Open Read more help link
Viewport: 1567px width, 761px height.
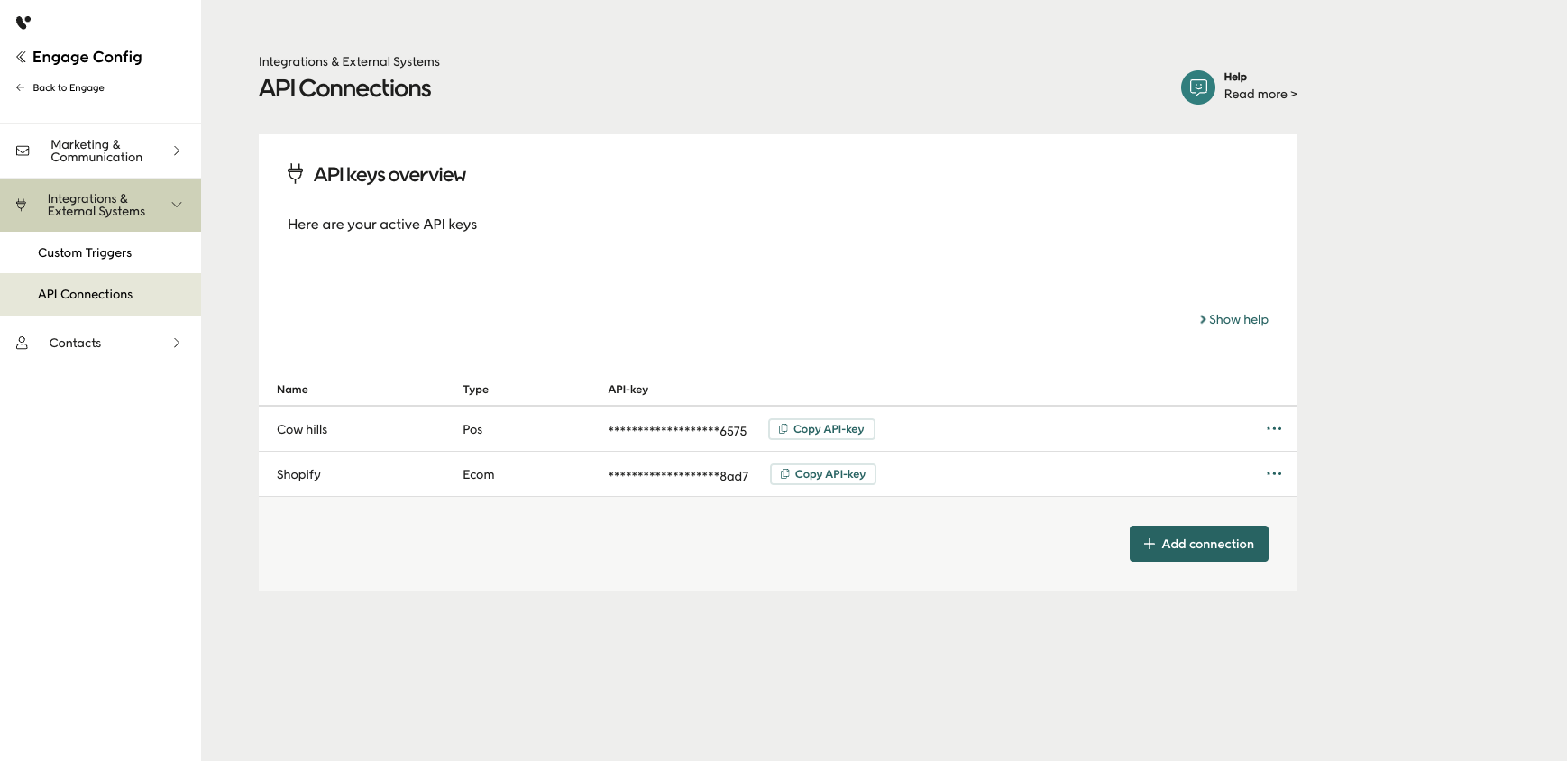[x=1260, y=94]
